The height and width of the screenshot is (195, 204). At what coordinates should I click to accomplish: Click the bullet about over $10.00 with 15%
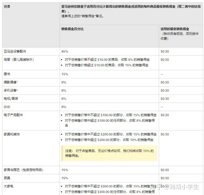point(106,65)
